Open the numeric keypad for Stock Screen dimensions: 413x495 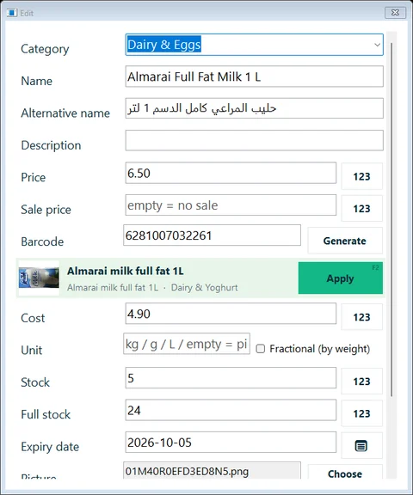361,381
